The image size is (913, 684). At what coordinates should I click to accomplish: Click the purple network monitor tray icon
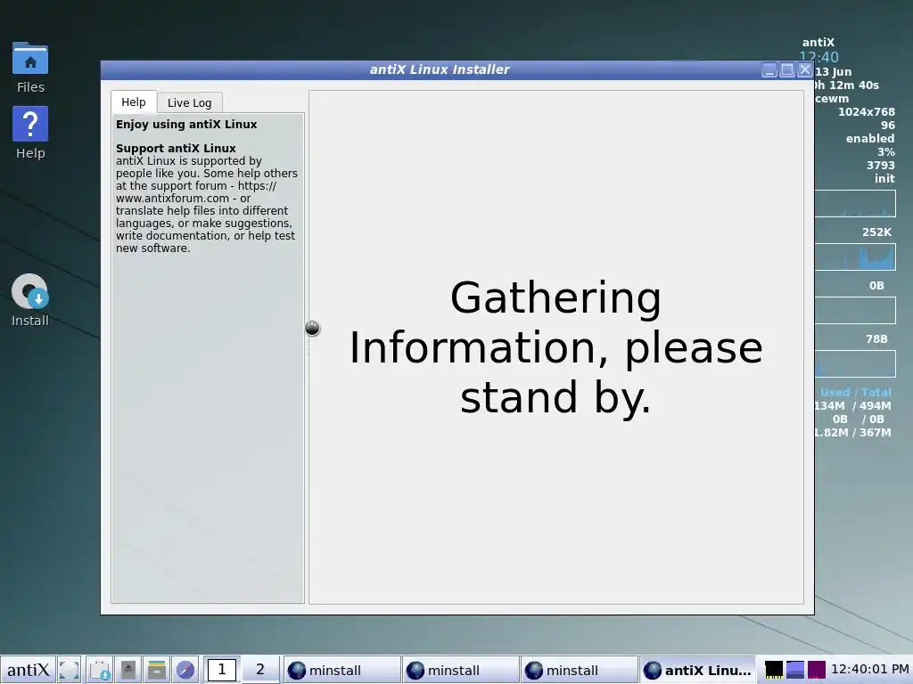pos(817,670)
